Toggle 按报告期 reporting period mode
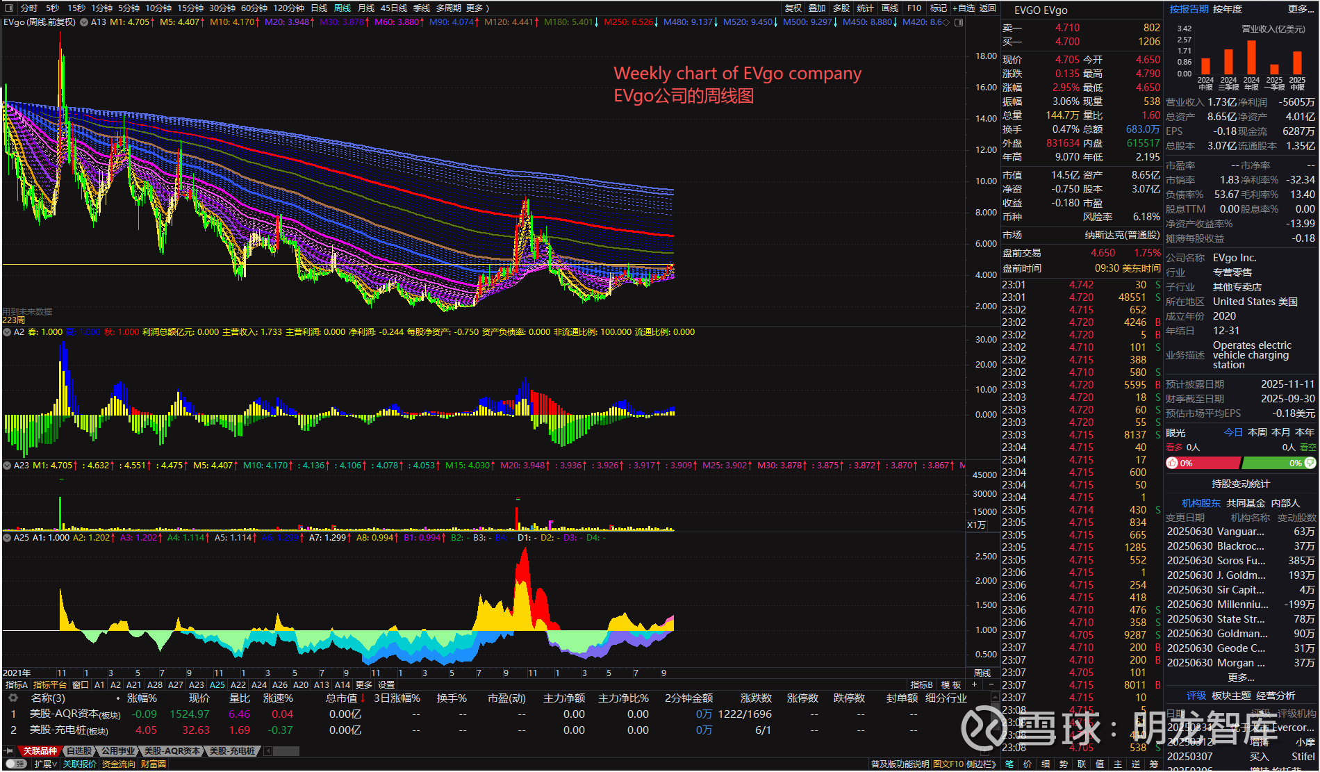The width and height of the screenshot is (1320, 772). tap(1189, 9)
